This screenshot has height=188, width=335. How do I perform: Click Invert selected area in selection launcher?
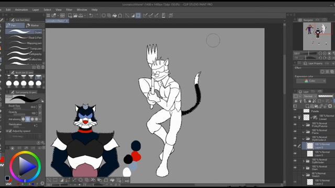(x=62, y=180)
